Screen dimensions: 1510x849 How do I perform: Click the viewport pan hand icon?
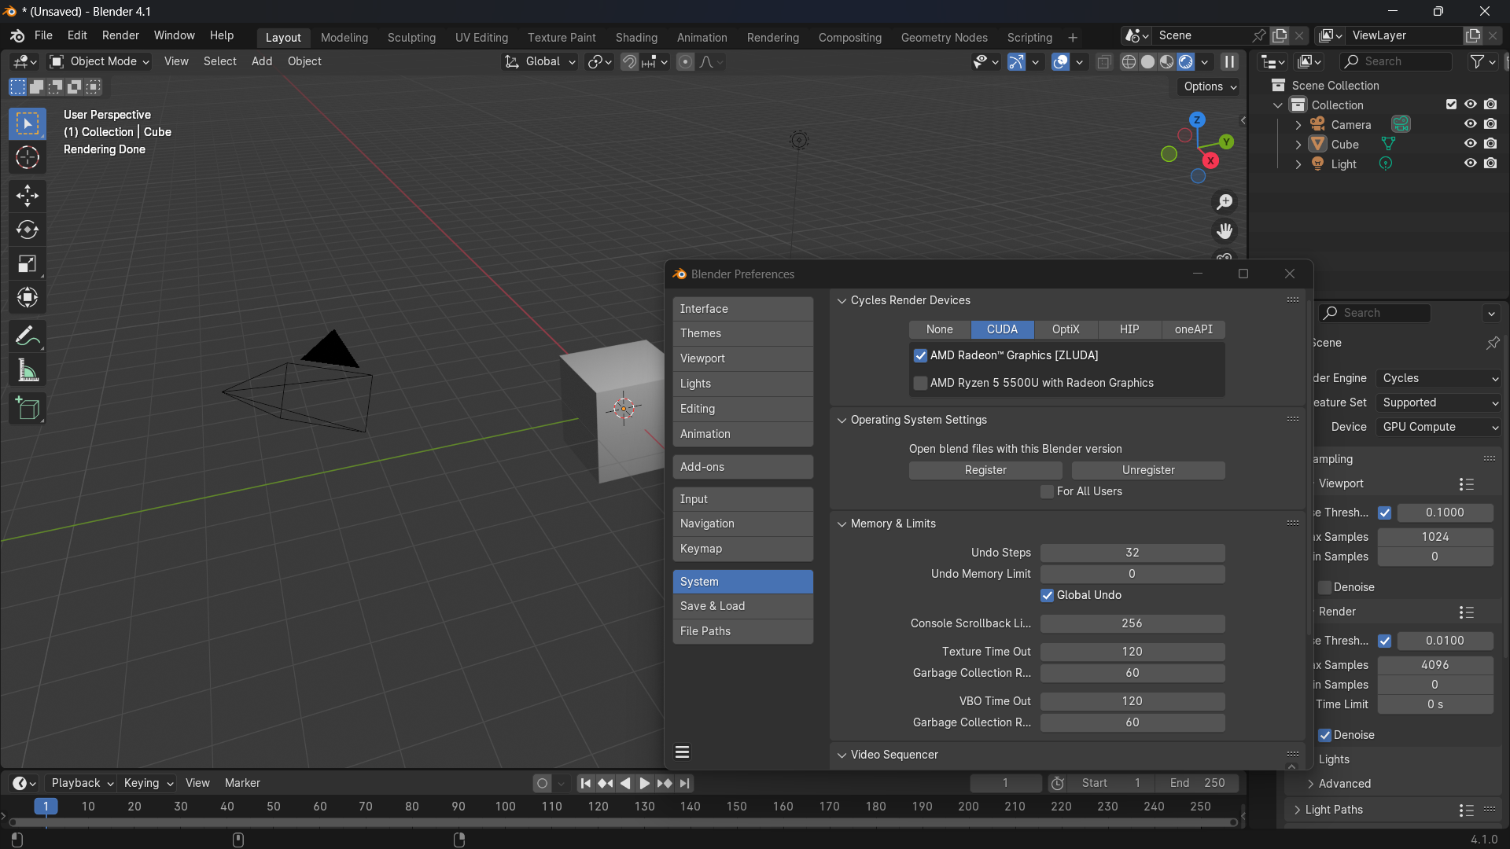pyautogui.click(x=1225, y=231)
